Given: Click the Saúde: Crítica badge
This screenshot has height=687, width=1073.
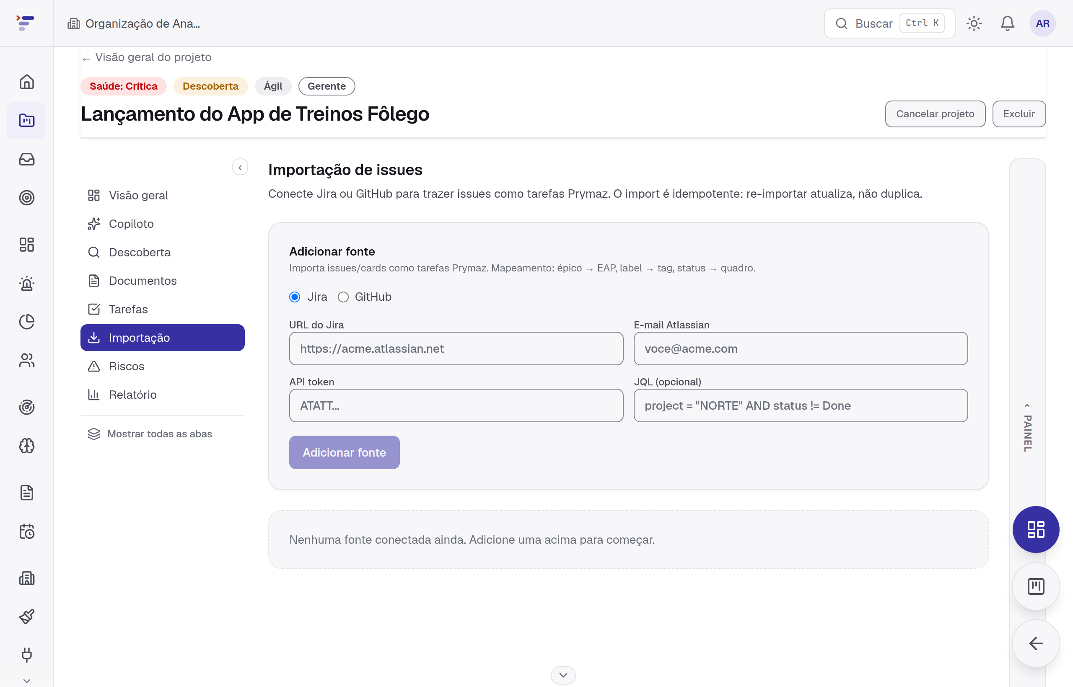Looking at the screenshot, I should pos(124,86).
